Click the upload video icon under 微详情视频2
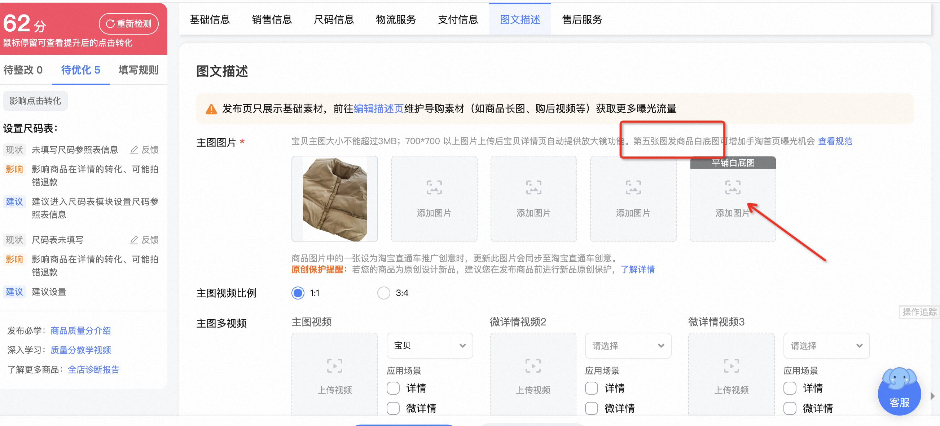940x426 pixels. tap(533, 365)
